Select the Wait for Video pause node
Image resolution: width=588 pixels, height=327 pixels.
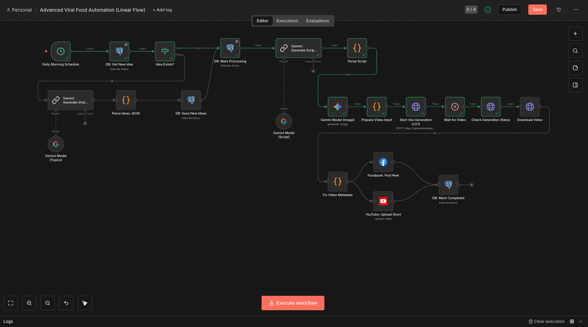point(455,107)
